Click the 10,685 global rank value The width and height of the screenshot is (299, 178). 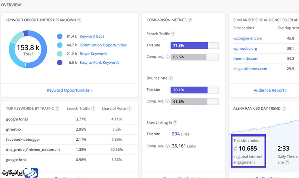(248, 149)
